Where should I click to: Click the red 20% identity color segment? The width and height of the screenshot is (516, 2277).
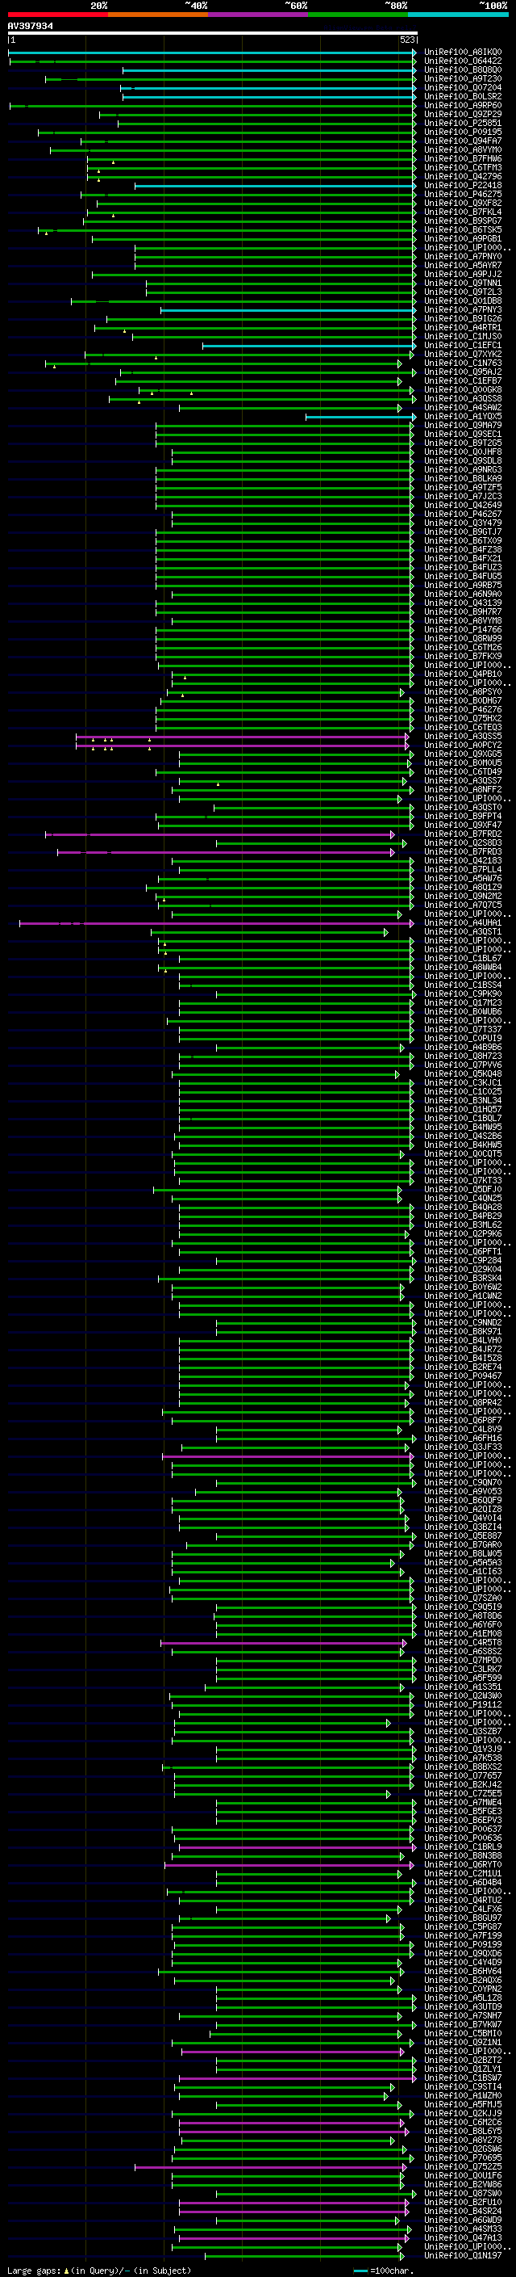(58, 15)
